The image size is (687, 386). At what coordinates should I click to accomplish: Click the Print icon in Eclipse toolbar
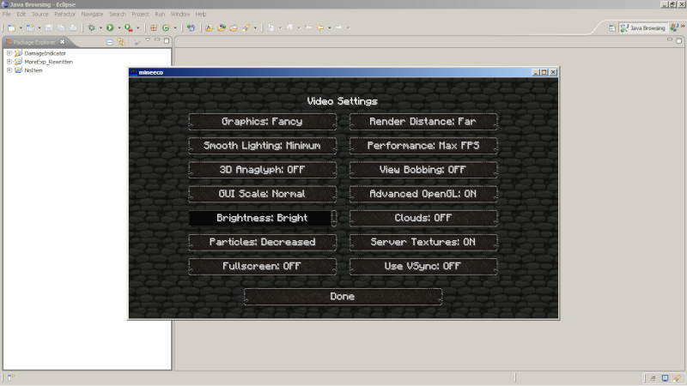(73, 27)
